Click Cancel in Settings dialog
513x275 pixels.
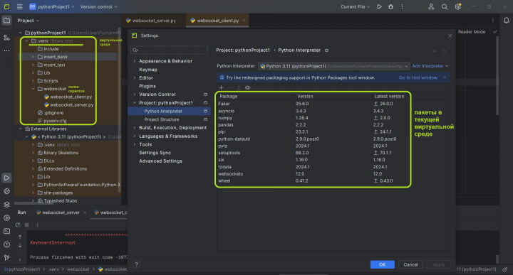coord(410,264)
